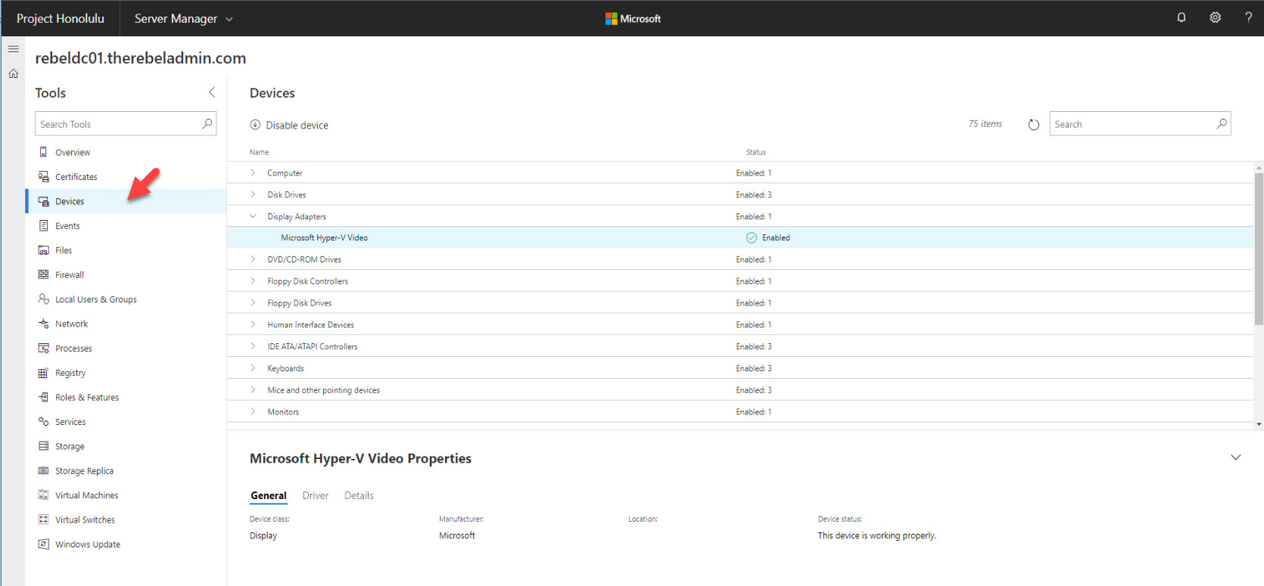Screen dimensions: 1264x586
Task: Click the devices Search input field
Action: click(1140, 123)
